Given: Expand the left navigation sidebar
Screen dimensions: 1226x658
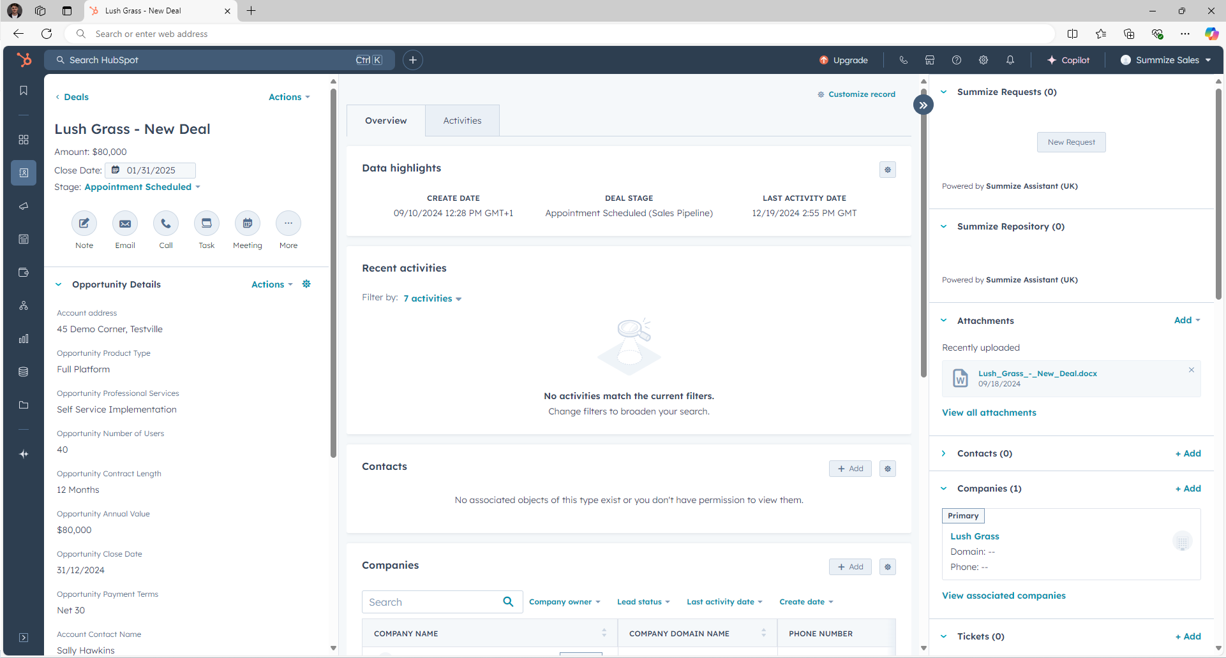Looking at the screenshot, I should [24, 638].
